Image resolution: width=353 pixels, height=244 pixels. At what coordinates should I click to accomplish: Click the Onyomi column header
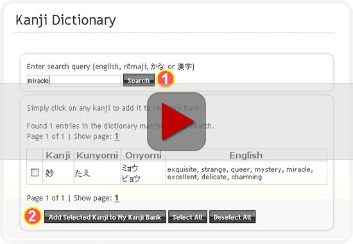[x=143, y=155]
